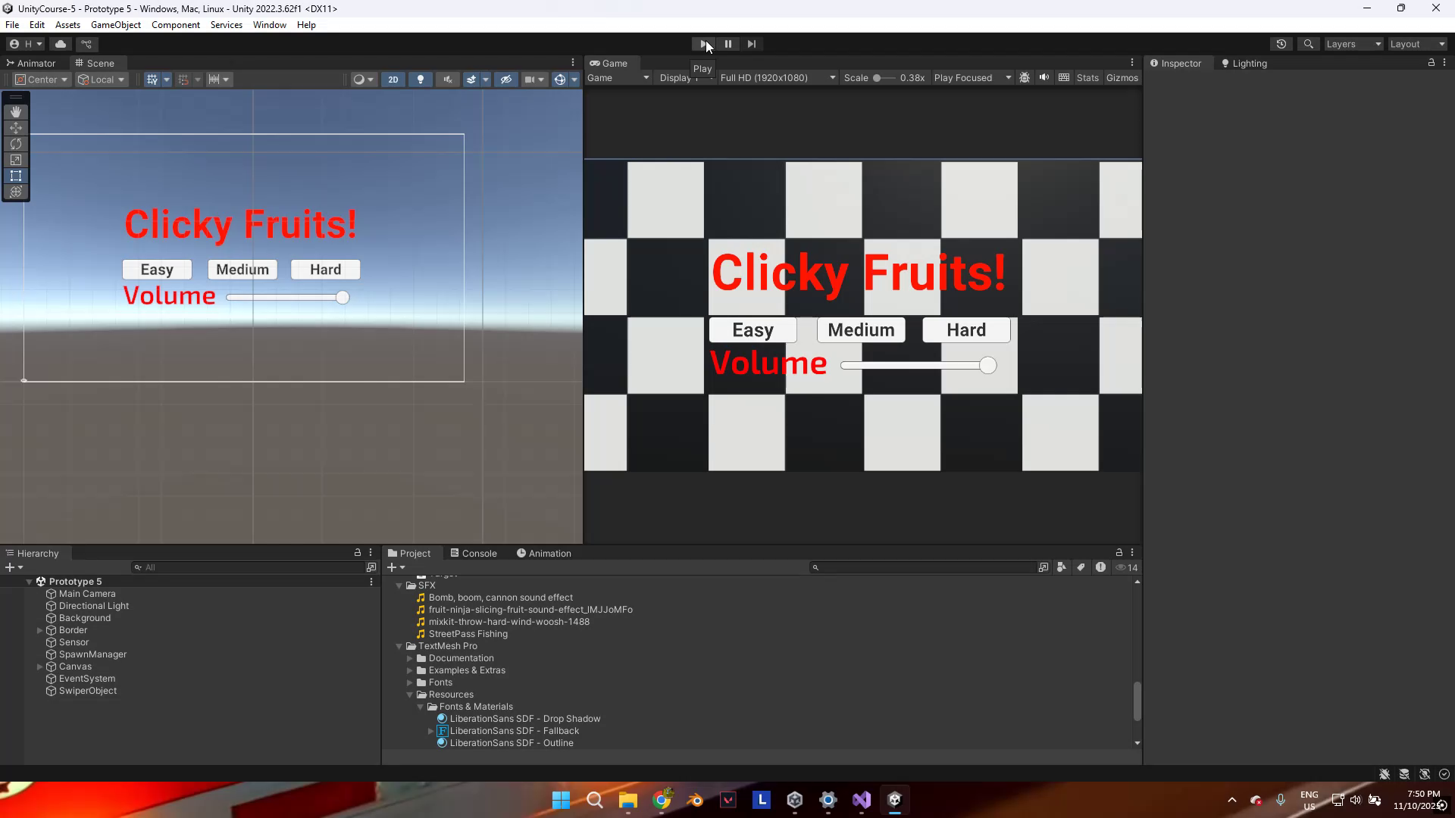1455x818 pixels.
Task: Open the GameObject menu
Action: point(115,25)
